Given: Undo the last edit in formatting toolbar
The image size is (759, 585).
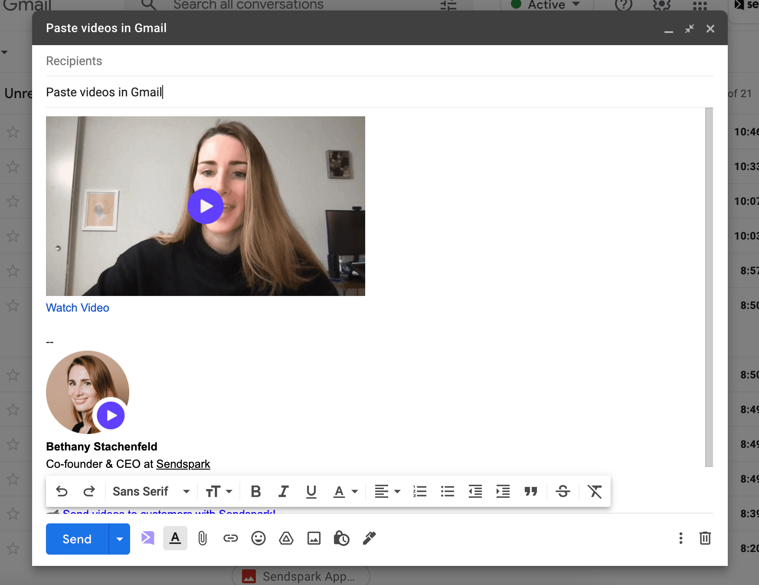Looking at the screenshot, I should (x=62, y=491).
